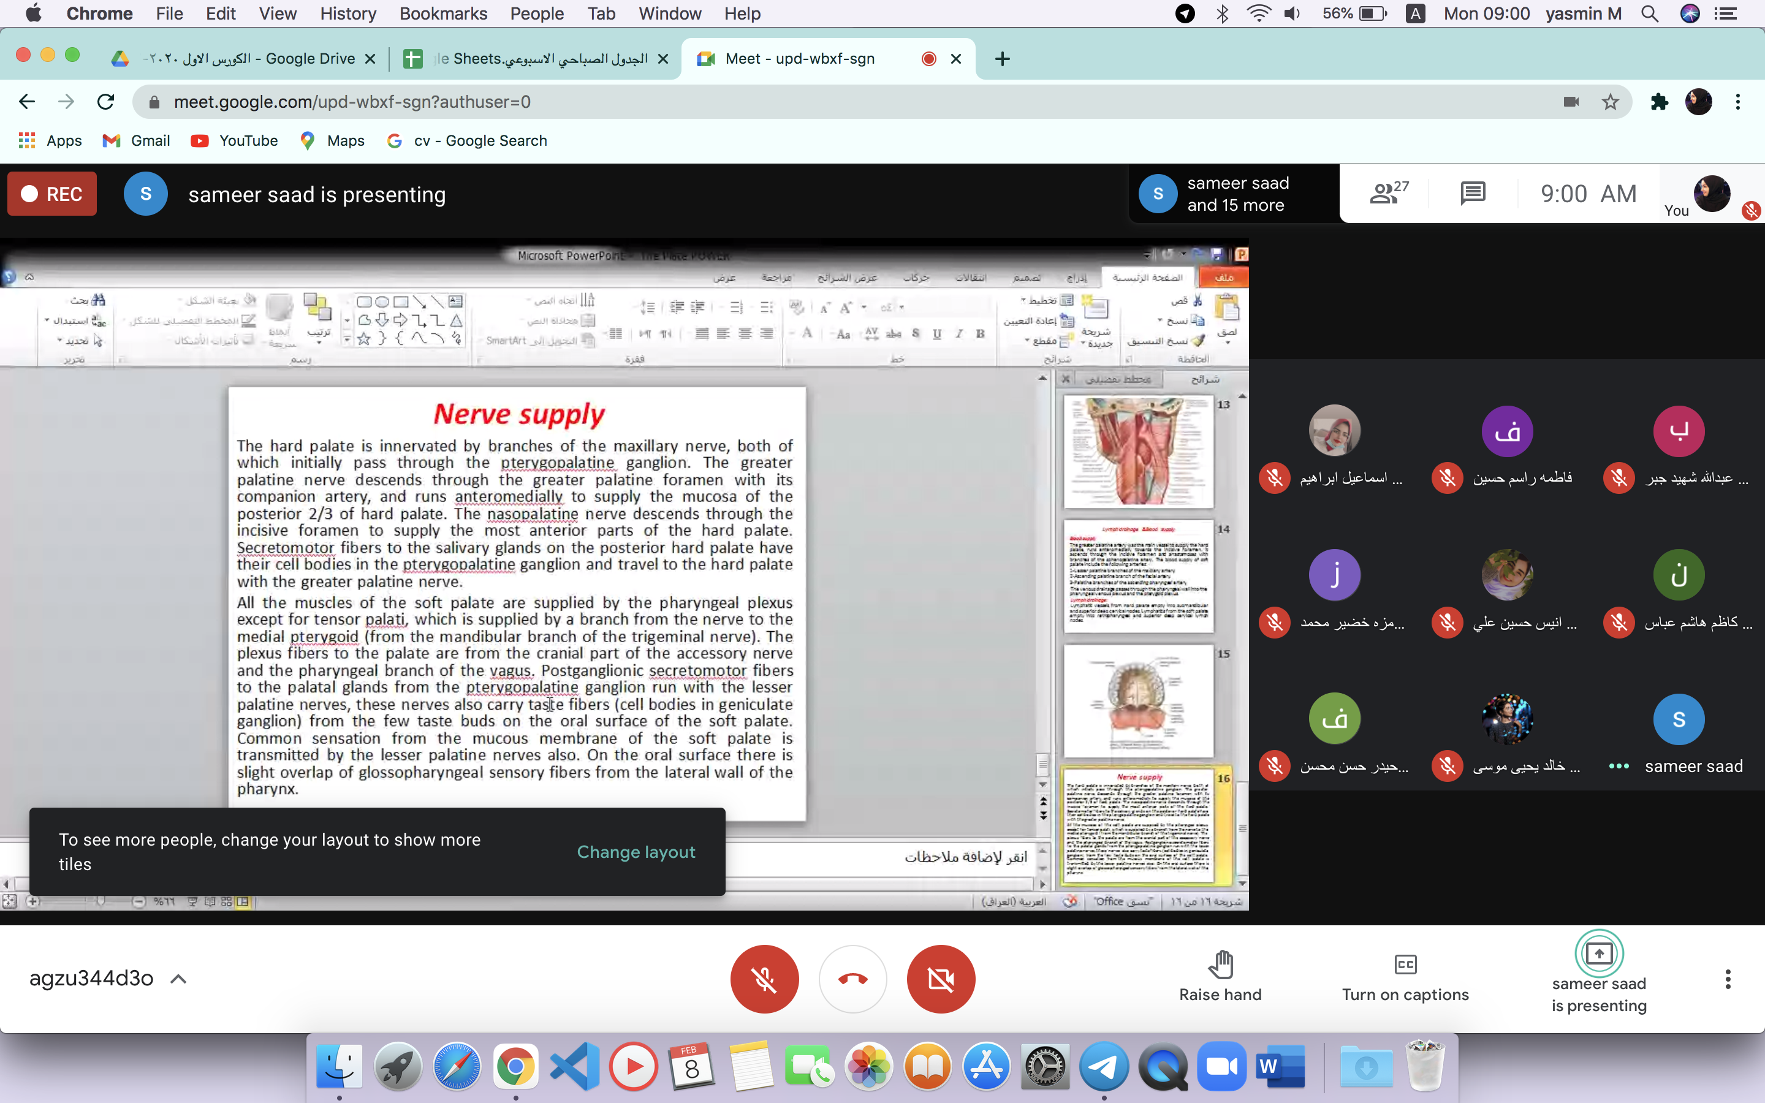Show the participants list icon
This screenshot has width=1765, height=1103.
[x=1386, y=193]
